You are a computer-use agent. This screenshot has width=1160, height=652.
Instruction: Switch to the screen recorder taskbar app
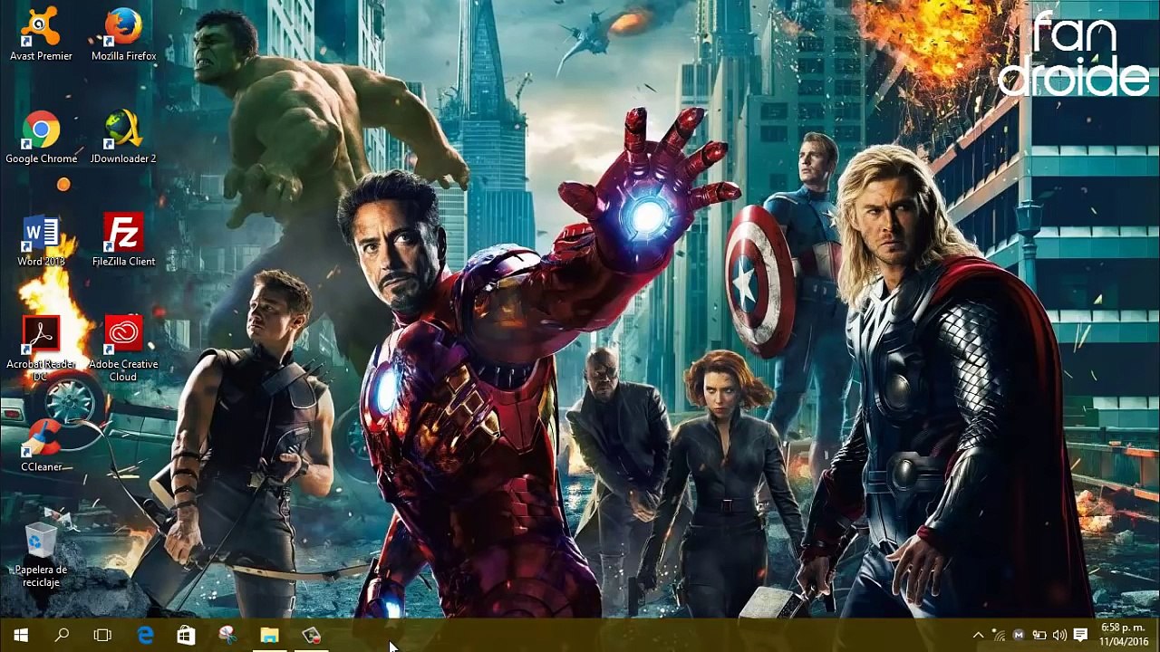pos(311,636)
